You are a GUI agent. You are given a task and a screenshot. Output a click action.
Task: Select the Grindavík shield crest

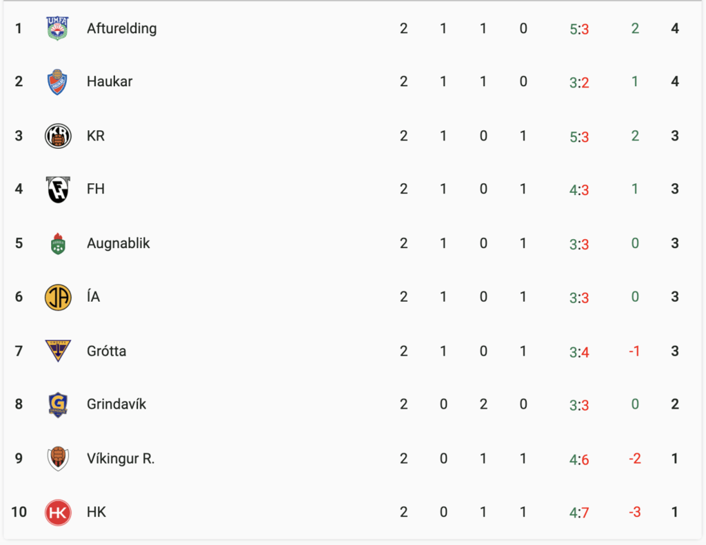click(x=58, y=404)
